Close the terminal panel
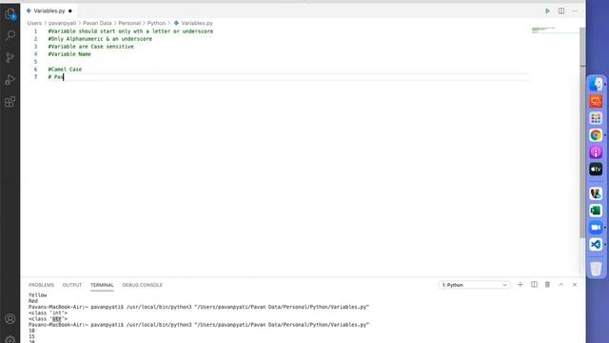The image size is (609, 343). pos(575,285)
